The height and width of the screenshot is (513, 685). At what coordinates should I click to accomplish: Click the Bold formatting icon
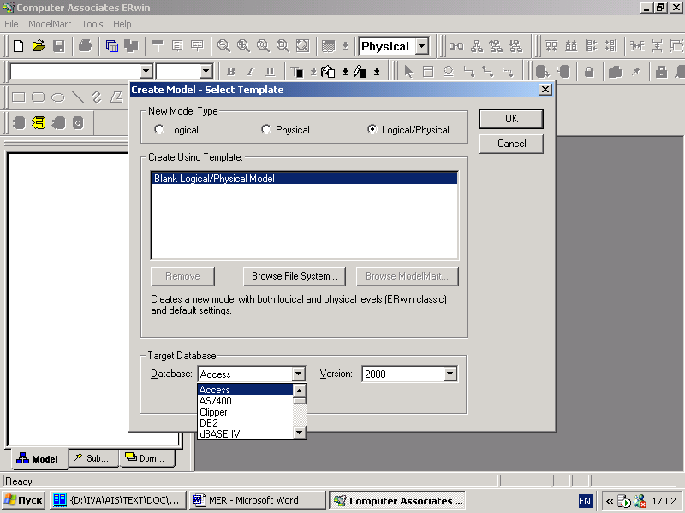point(231,72)
